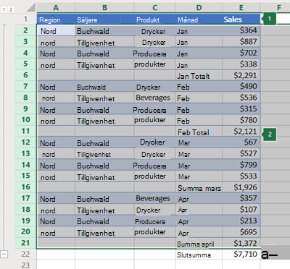Select the Summa mars cell
Image resolution: width=290 pixels, height=269 pixels.
pyautogui.click(x=199, y=187)
